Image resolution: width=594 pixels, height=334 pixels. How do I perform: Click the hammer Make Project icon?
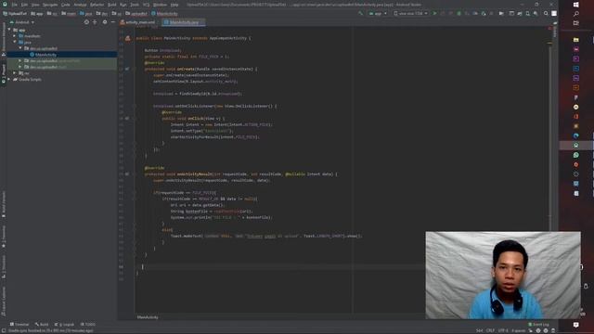[x=360, y=13]
